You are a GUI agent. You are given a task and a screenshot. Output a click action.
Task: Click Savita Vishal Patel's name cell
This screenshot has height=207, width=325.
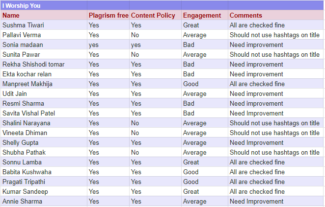click(x=28, y=113)
